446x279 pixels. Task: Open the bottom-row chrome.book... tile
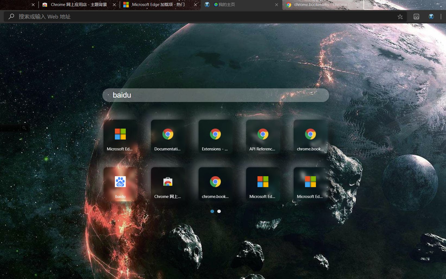215,184
